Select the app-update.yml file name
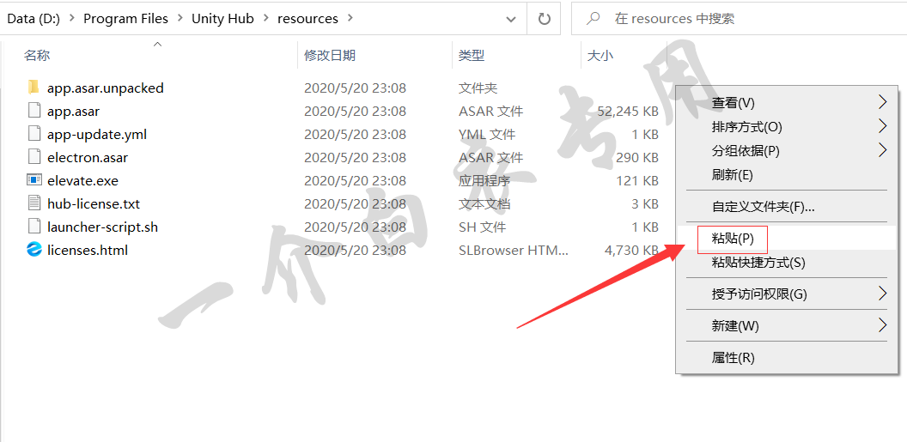The width and height of the screenshot is (907, 442). coord(97,134)
